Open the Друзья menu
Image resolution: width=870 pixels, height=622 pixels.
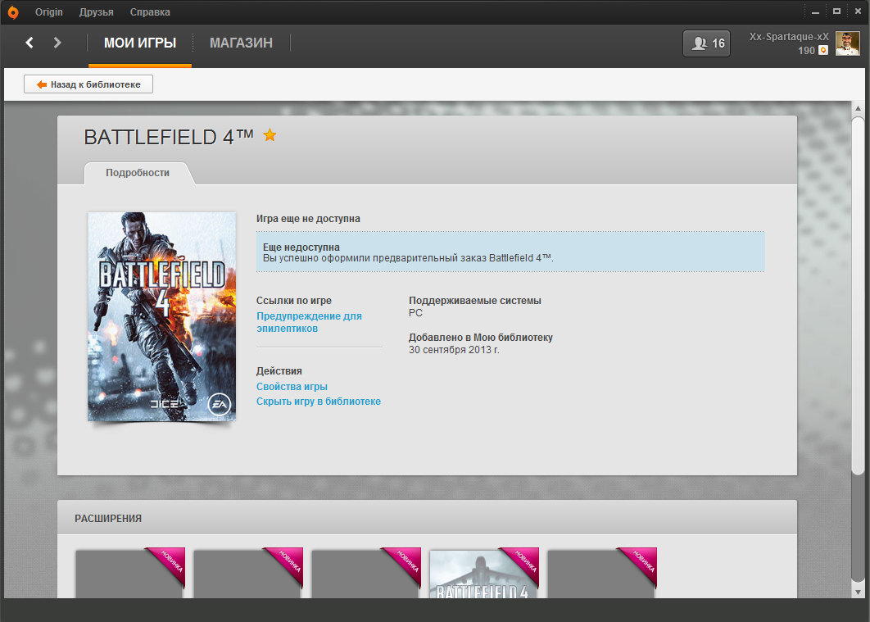[x=96, y=12]
